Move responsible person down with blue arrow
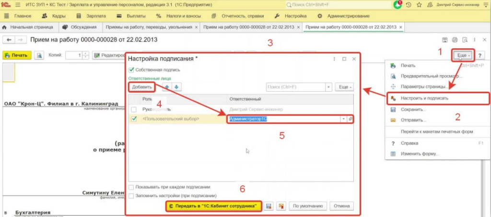Viewport: 491px width, 217px height. 177,87
